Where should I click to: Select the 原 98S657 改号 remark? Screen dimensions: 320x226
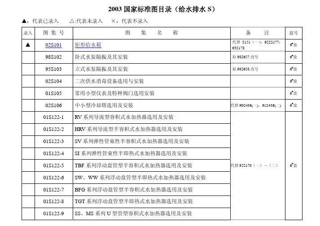click(x=245, y=57)
